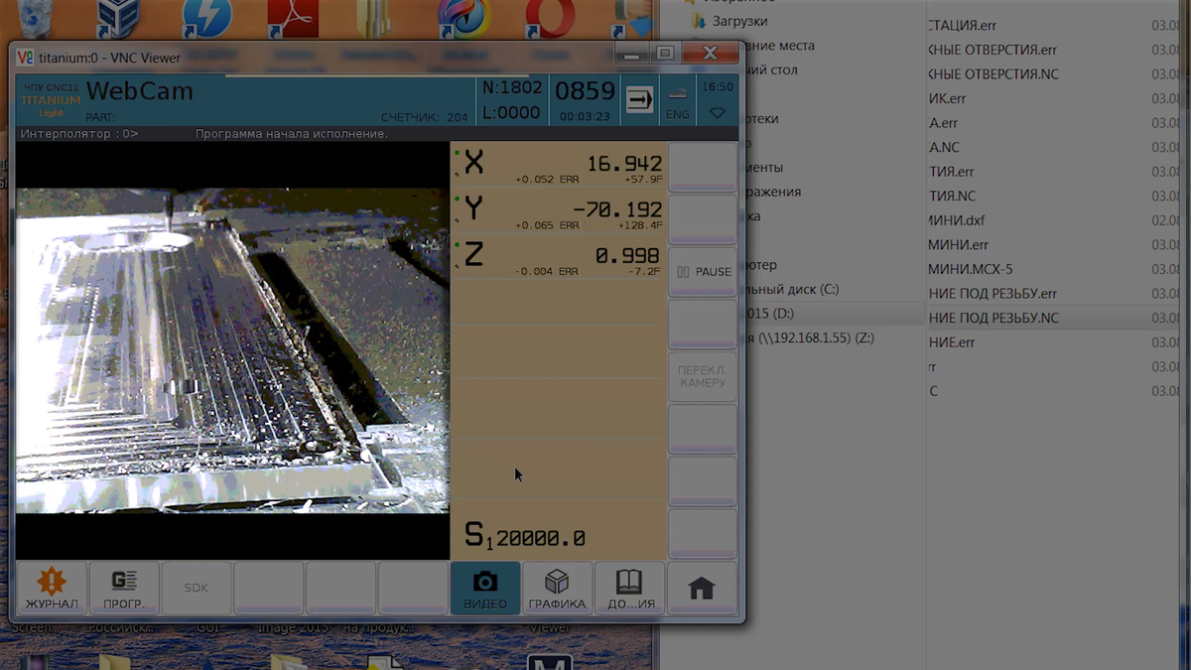The image size is (1191, 670).
Task: Open the Журнал alarm log
Action: (x=52, y=589)
